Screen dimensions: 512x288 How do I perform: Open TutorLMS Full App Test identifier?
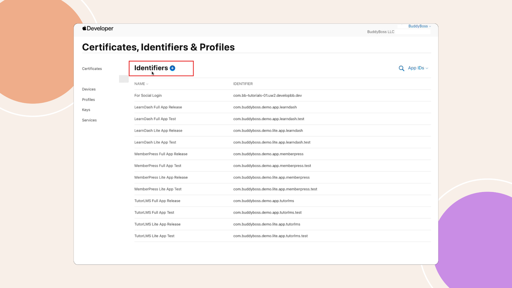click(x=154, y=212)
